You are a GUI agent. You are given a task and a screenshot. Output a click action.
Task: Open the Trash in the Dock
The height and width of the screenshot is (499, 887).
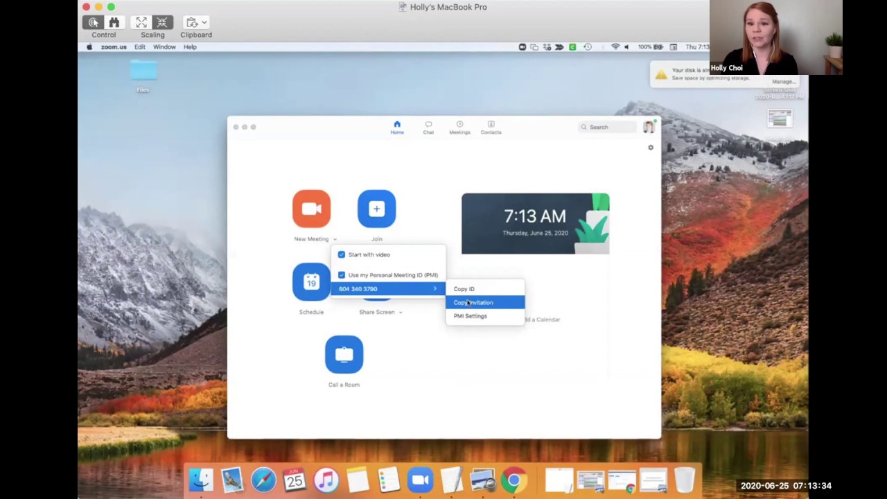coord(684,480)
